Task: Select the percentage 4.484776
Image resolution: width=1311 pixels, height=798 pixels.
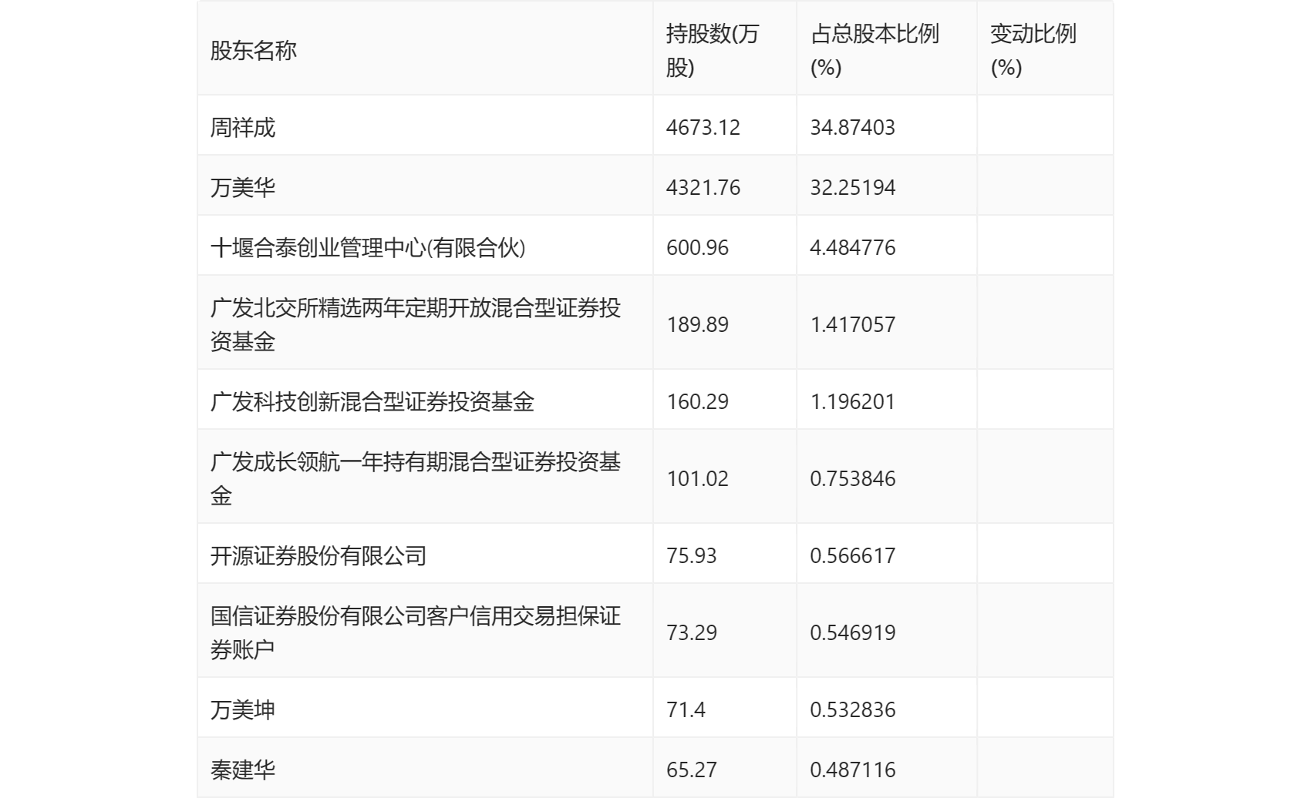Action: pyautogui.click(x=853, y=247)
